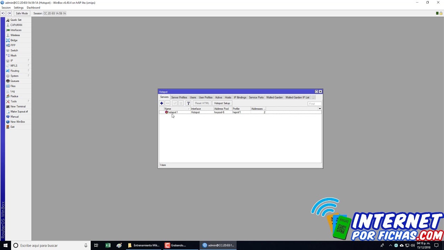Expand the MPLS submenu

point(18,66)
